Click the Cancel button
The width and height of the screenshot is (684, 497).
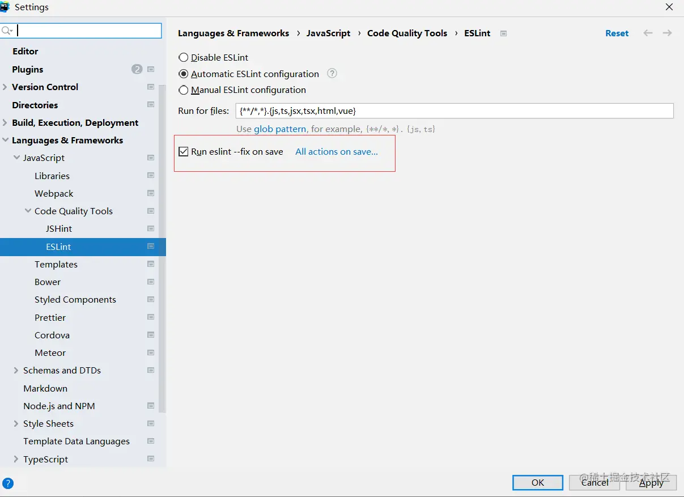[595, 482]
